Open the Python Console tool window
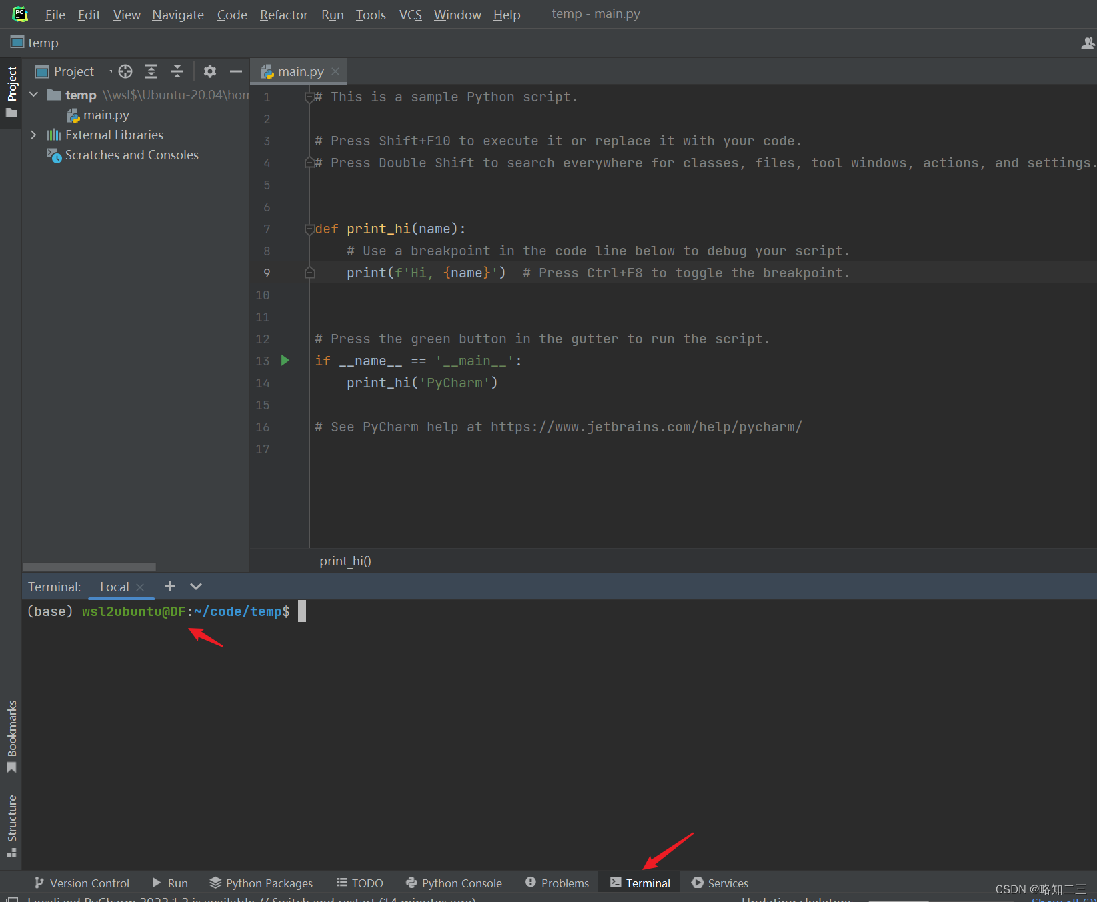1097x902 pixels. [x=454, y=883]
